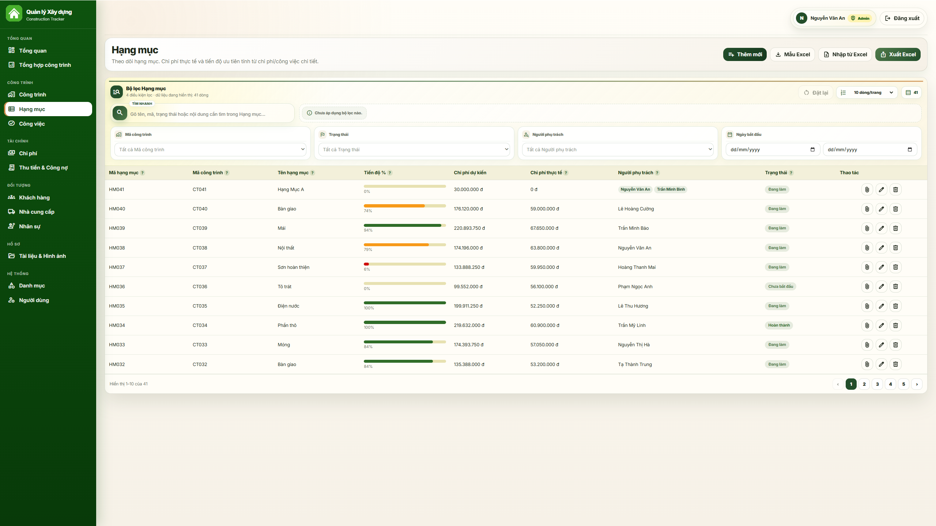Open the Trạng thái filter dropdown
Image resolution: width=936 pixels, height=526 pixels.
tap(414, 149)
